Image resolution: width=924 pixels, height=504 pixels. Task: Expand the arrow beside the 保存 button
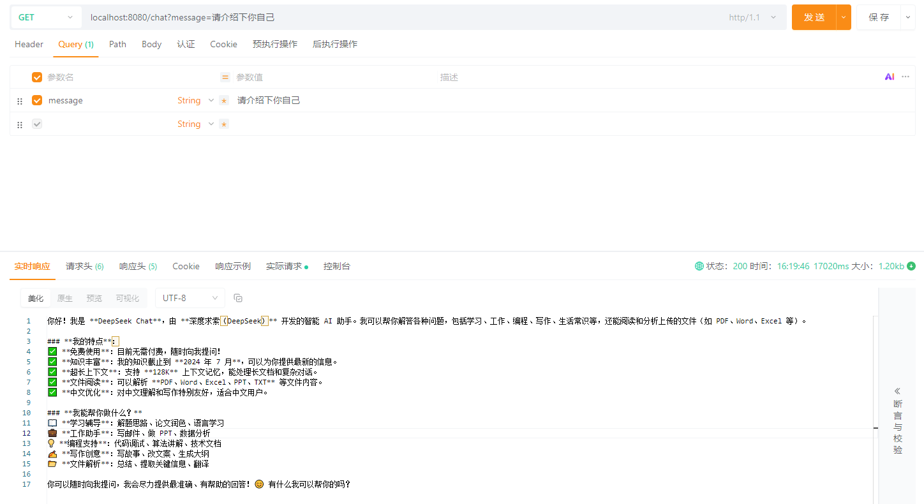coord(908,17)
